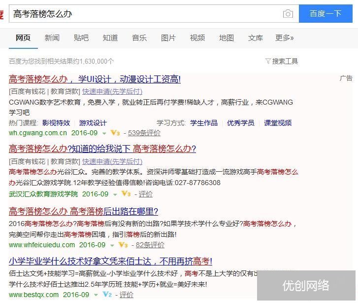358x303 pixels.
Task: Click the 百度一下 search button
Action: (325, 13)
